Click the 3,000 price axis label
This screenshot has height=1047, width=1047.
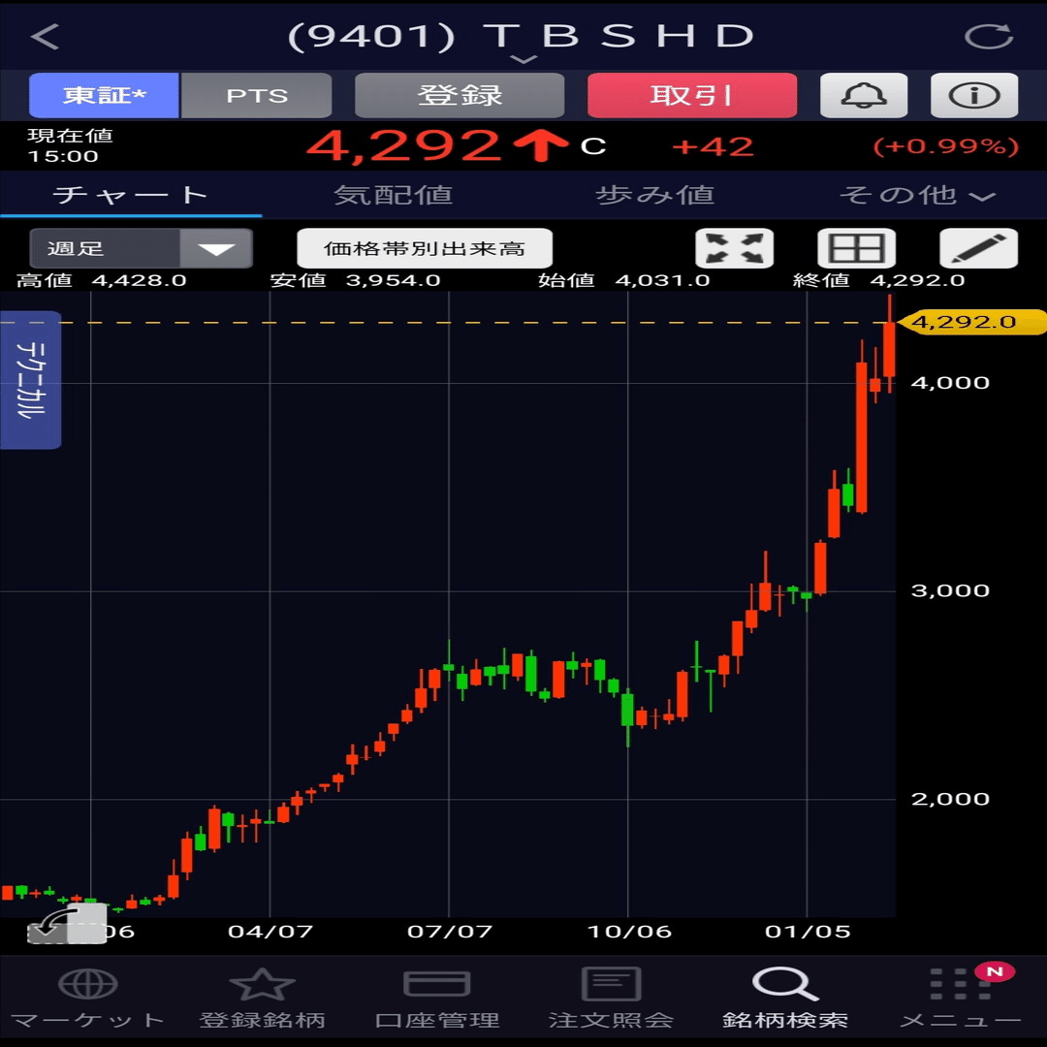[x=950, y=590]
